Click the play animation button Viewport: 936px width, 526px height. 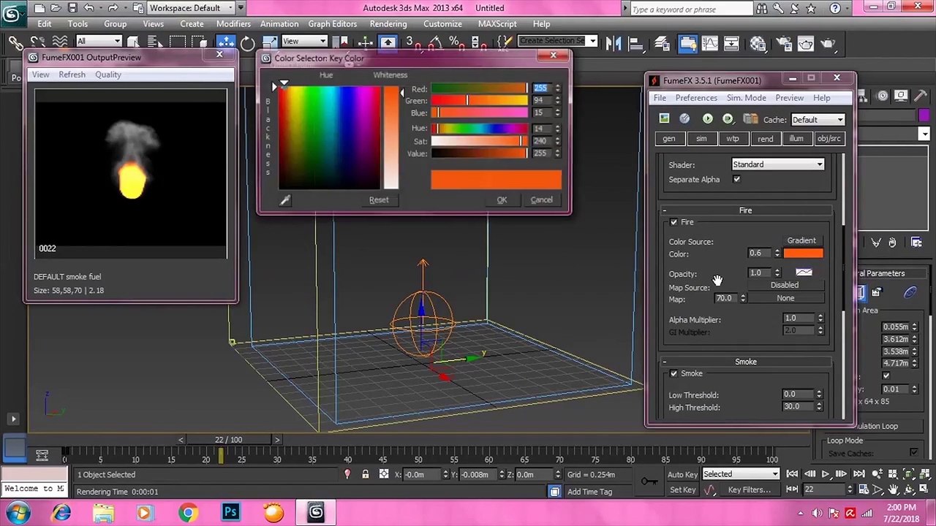pos(826,474)
